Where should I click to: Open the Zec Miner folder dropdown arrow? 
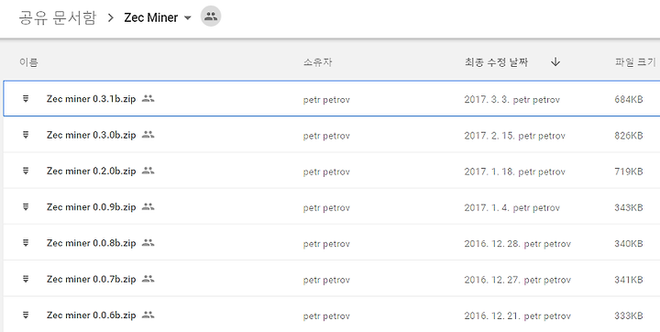pyautogui.click(x=188, y=17)
